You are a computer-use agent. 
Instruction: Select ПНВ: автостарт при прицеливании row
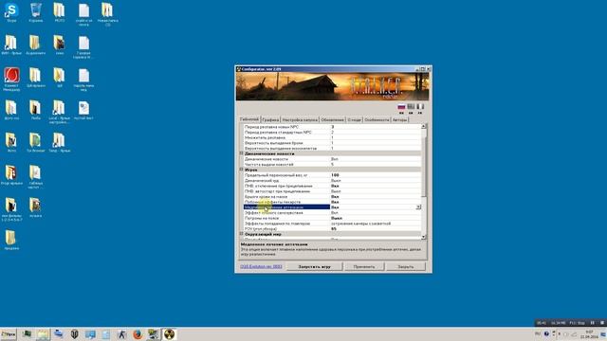tap(332, 191)
